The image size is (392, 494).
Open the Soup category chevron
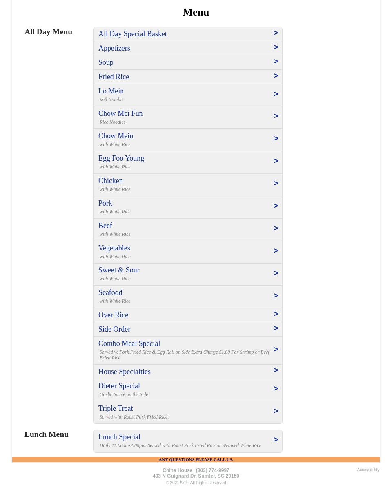(x=276, y=62)
